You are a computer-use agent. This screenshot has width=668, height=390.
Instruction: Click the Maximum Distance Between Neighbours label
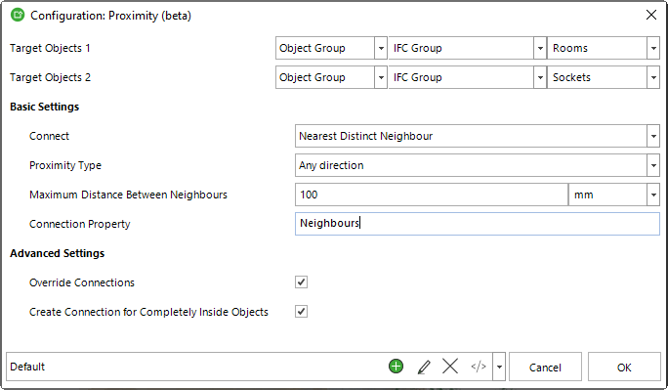[128, 195]
